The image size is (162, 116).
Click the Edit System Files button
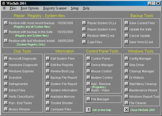tap(48, 59)
